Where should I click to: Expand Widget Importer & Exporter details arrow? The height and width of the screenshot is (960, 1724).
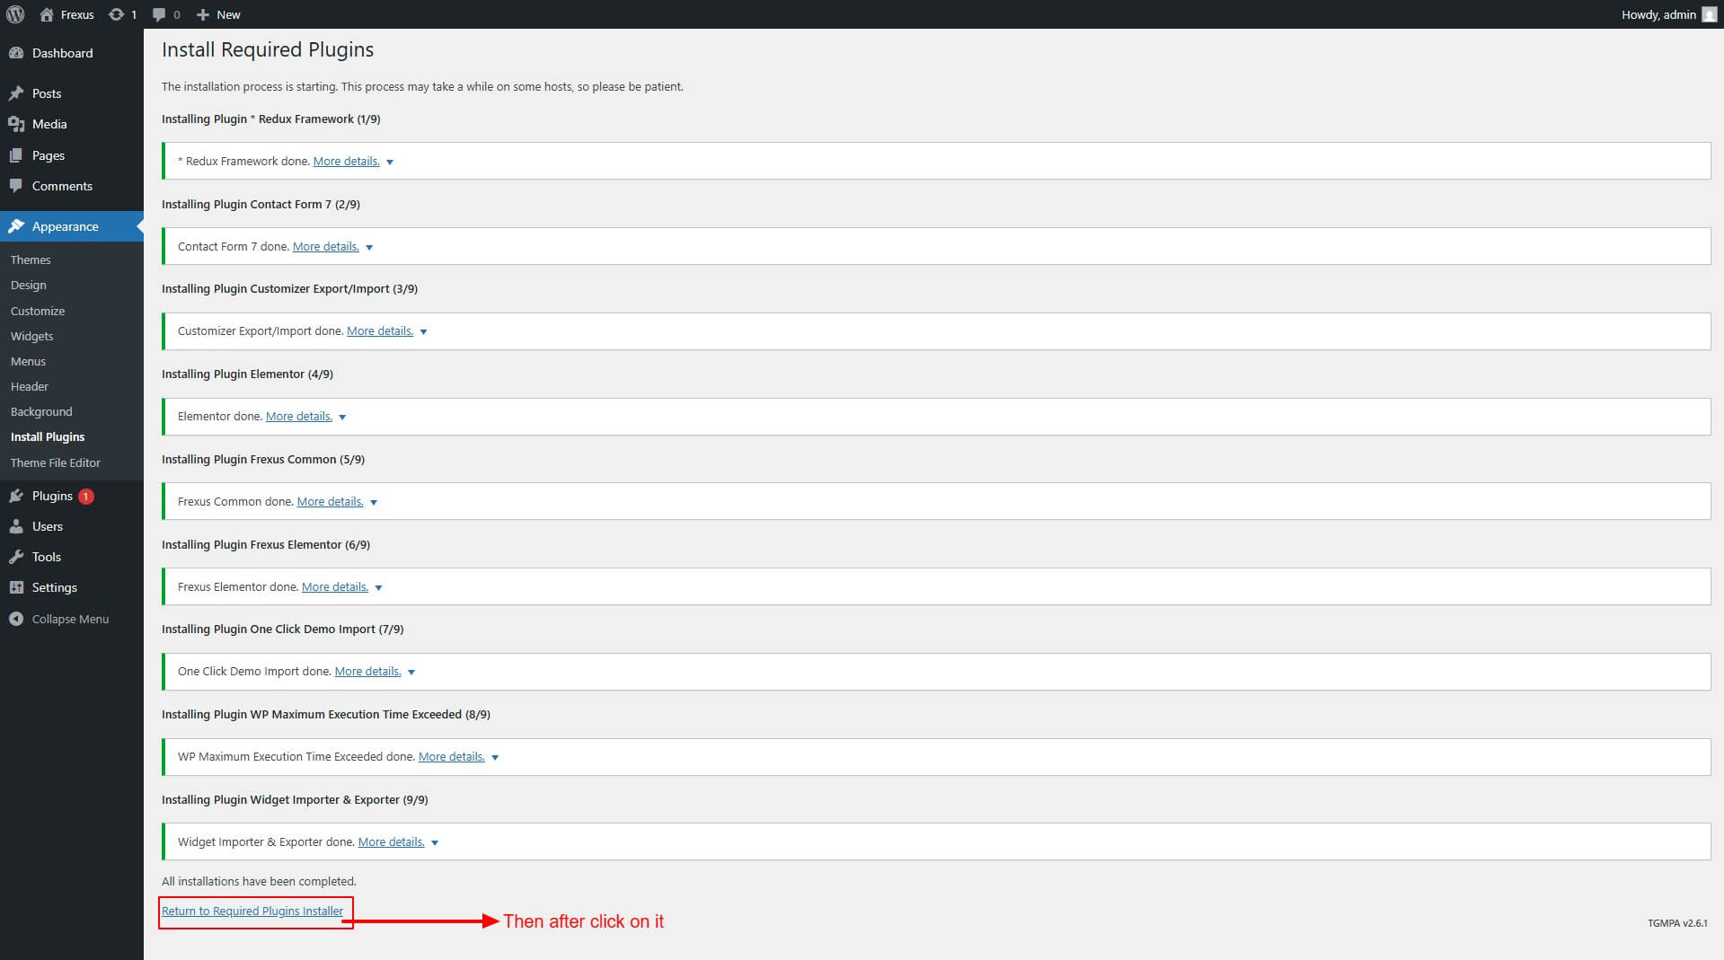pyautogui.click(x=435, y=843)
